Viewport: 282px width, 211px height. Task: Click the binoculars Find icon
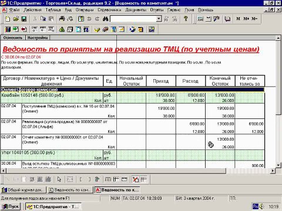point(105,19)
